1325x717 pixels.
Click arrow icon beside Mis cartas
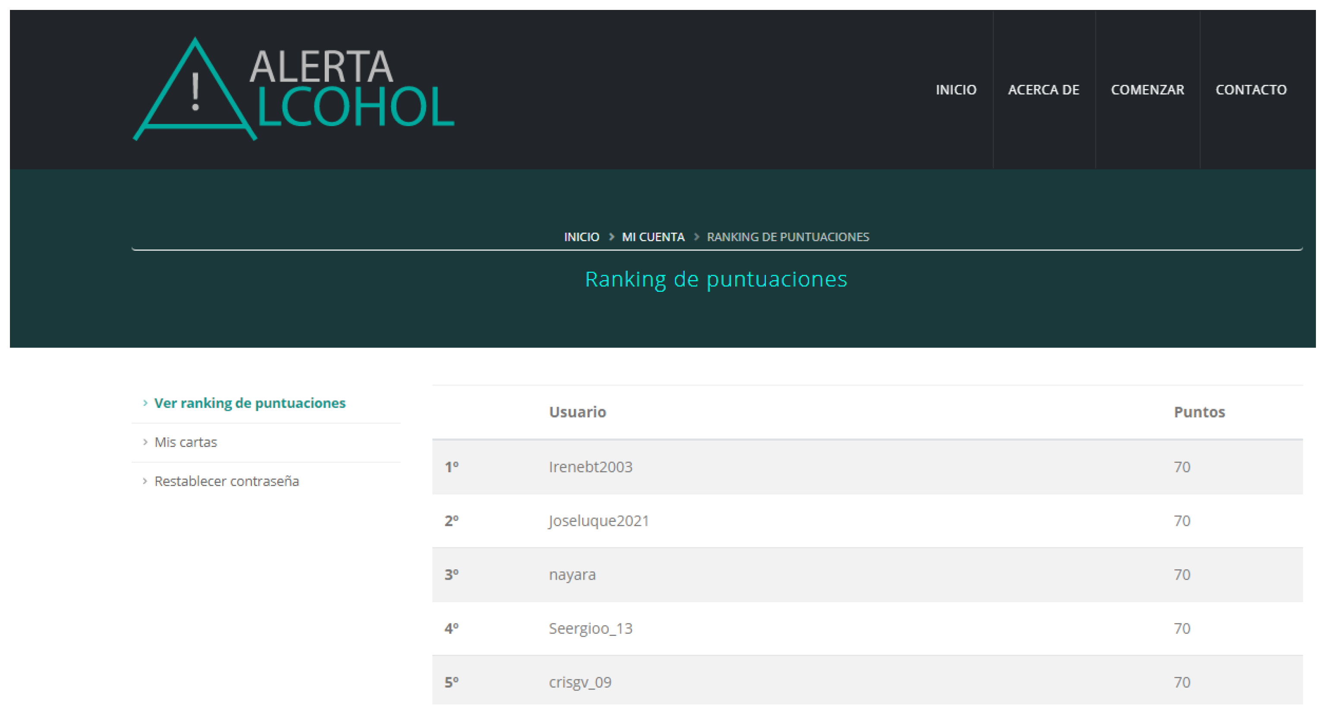145,442
